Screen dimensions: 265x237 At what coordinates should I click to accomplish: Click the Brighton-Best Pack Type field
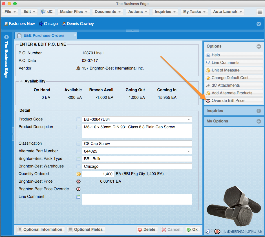tap(137, 159)
